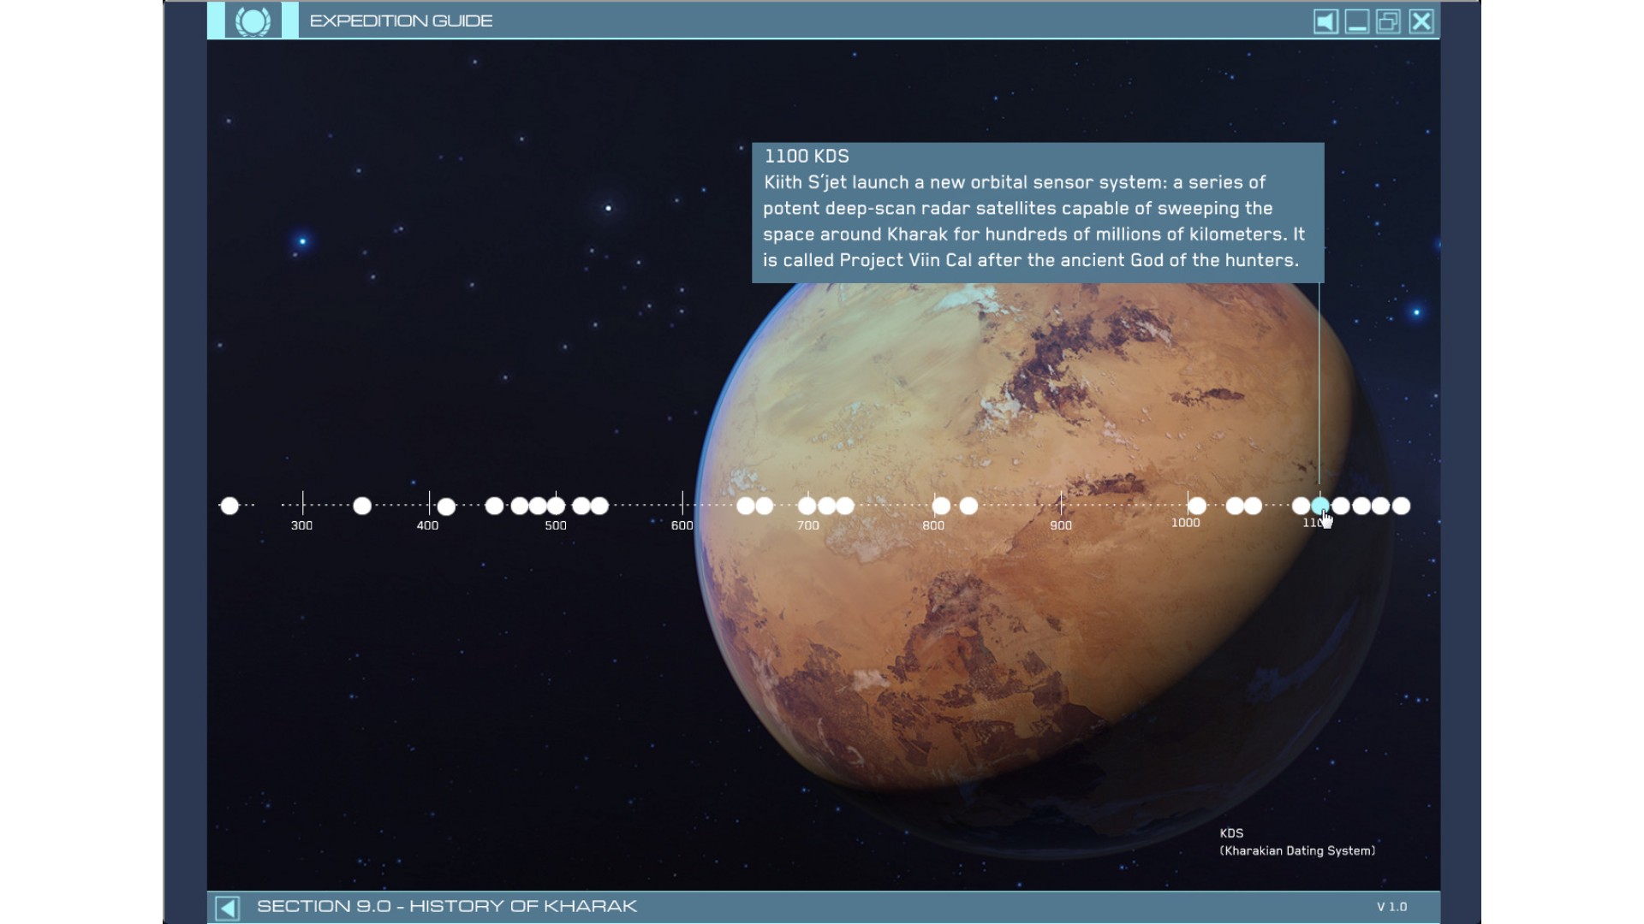This screenshot has height=924, width=1644.
Task: Click the dot just right of 400 tick
Action: tap(446, 506)
